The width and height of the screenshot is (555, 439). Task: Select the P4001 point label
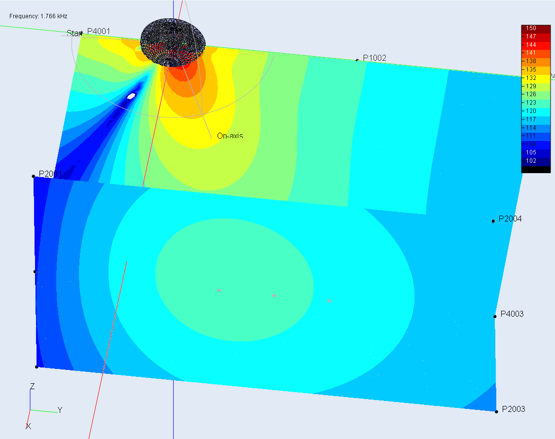coord(99,32)
